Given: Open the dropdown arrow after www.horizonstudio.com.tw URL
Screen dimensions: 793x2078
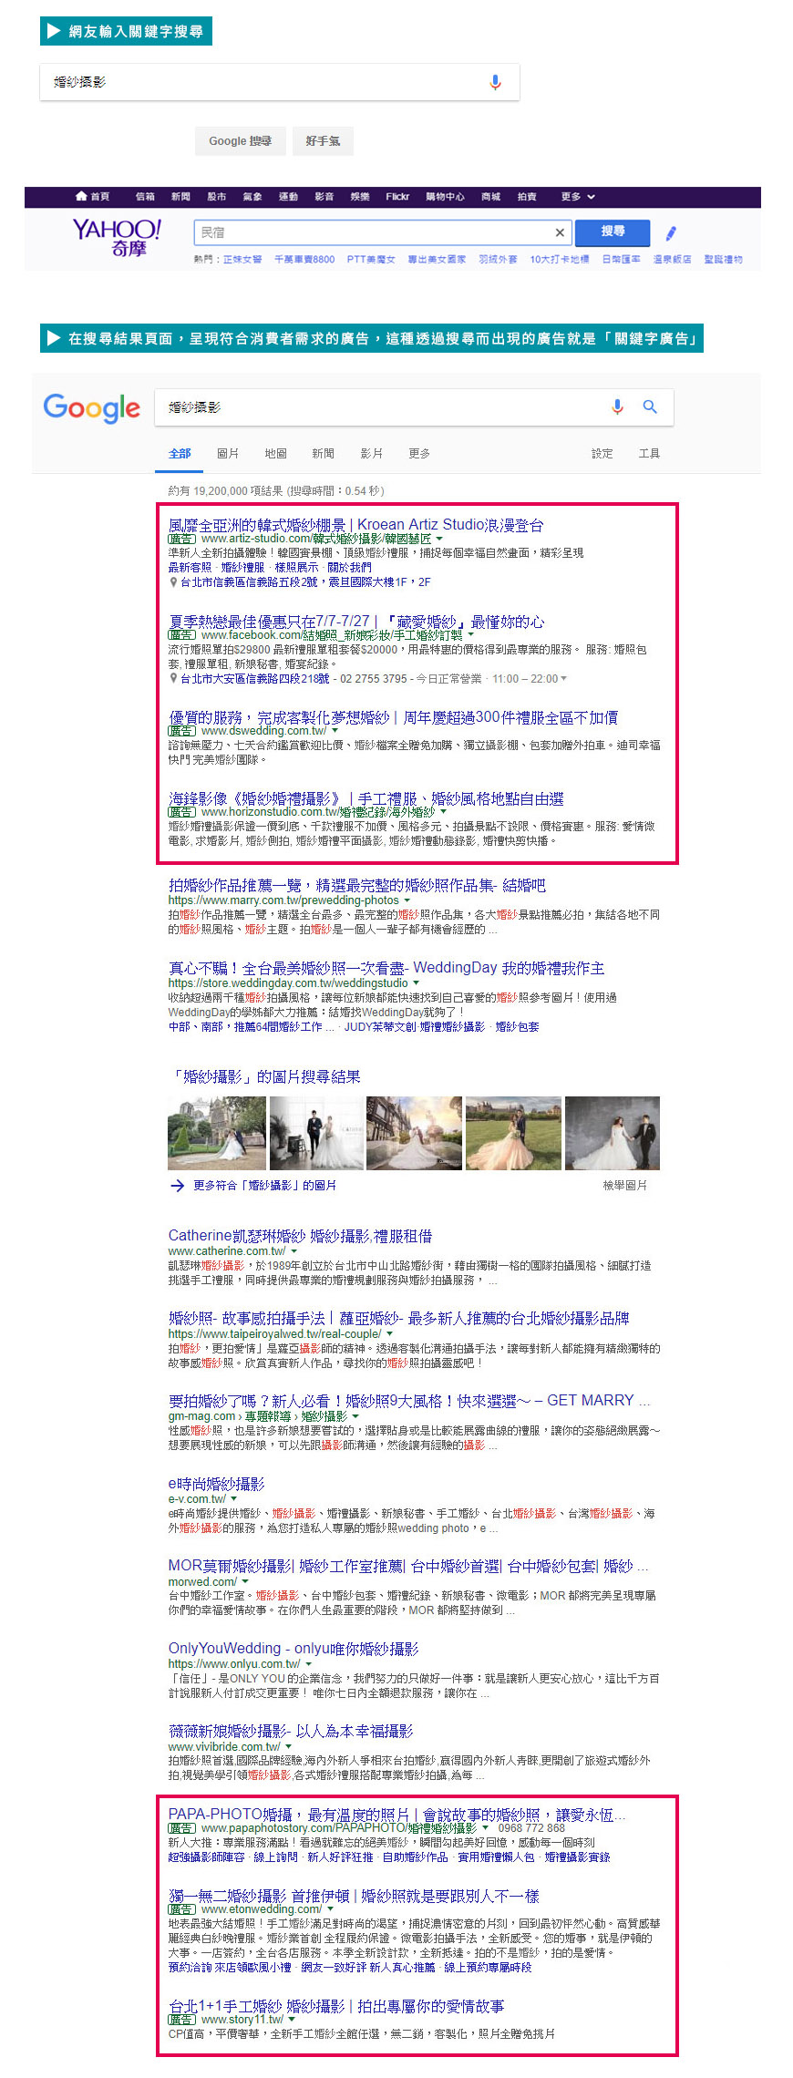Looking at the screenshot, I should pyautogui.click(x=443, y=811).
